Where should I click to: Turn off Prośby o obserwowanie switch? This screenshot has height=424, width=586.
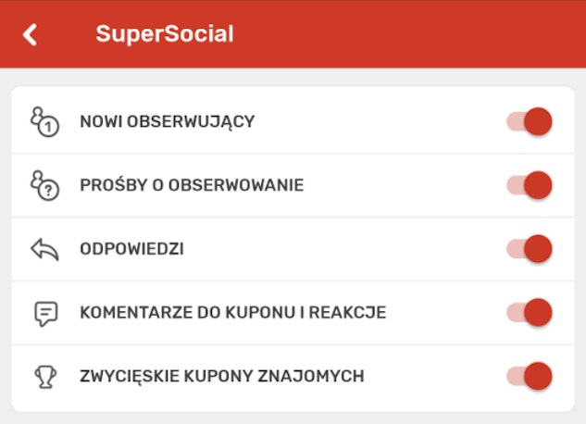pyautogui.click(x=530, y=185)
